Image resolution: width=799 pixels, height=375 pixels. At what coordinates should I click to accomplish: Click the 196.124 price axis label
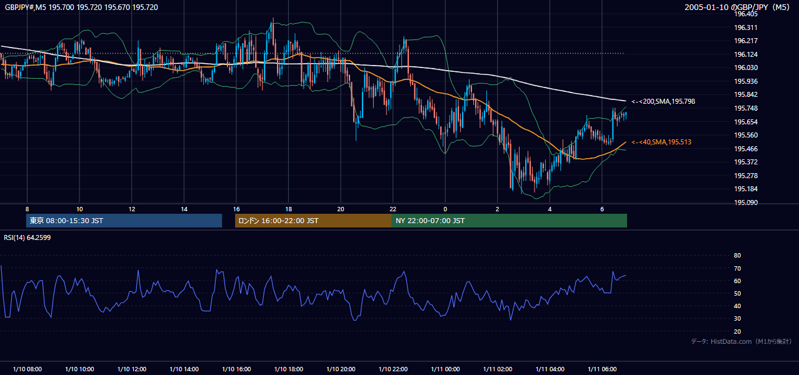coord(746,54)
